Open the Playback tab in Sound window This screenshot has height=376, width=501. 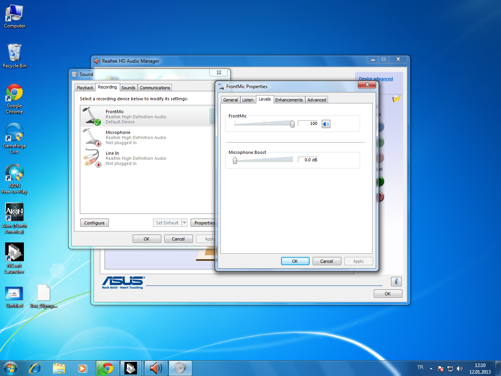(85, 88)
